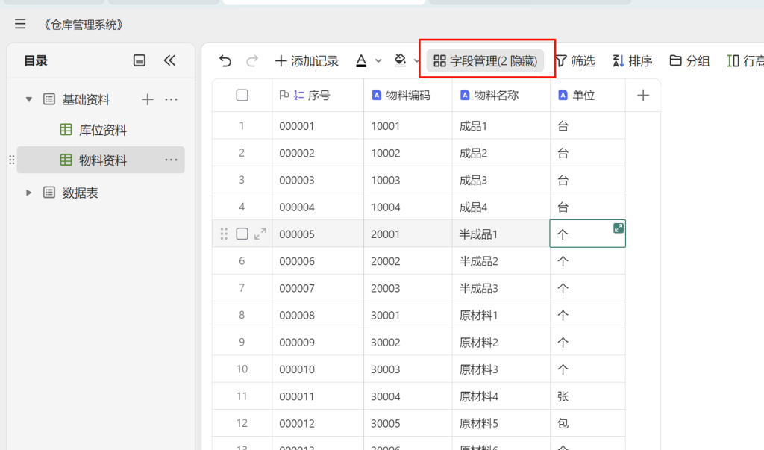Click cell 成品3 in 物料名称
The height and width of the screenshot is (450, 764).
[501, 180]
